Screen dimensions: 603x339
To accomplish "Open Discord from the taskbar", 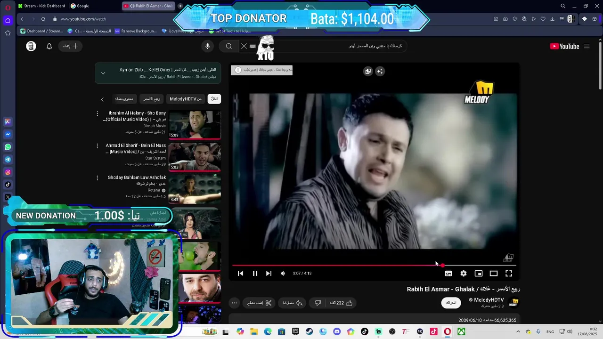I will pyautogui.click(x=337, y=332).
